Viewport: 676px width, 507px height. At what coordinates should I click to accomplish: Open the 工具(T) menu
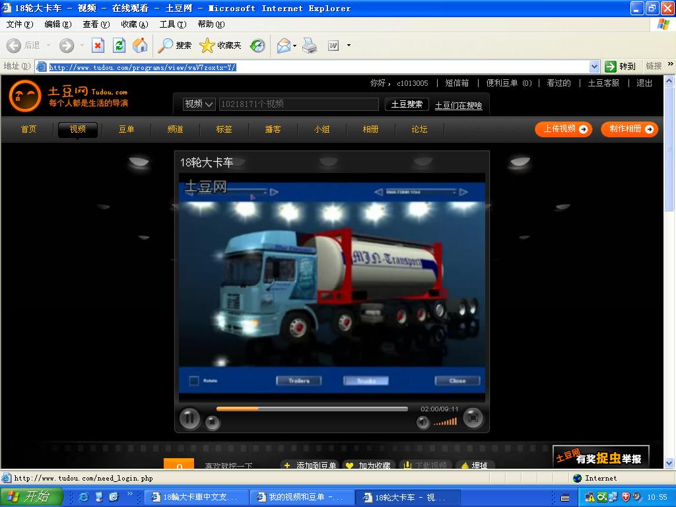[172, 24]
